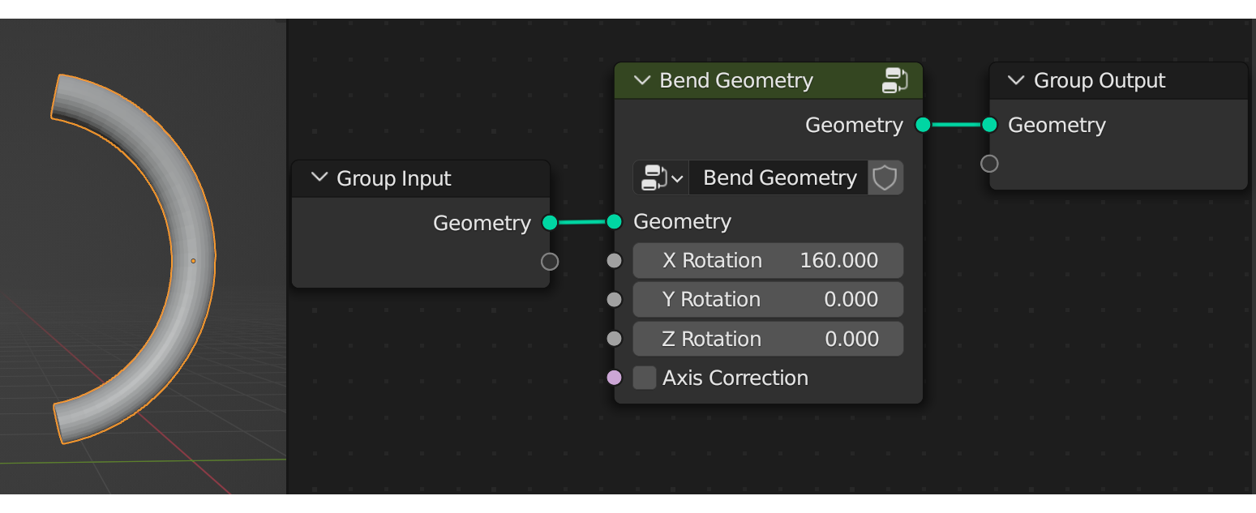Viewport: 1256px width, 513px height.
Task: Click the empty socket on Group Output
Action: click(989, 164)
